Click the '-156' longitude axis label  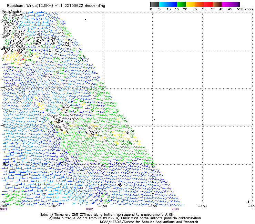click(x=153, y=206)
